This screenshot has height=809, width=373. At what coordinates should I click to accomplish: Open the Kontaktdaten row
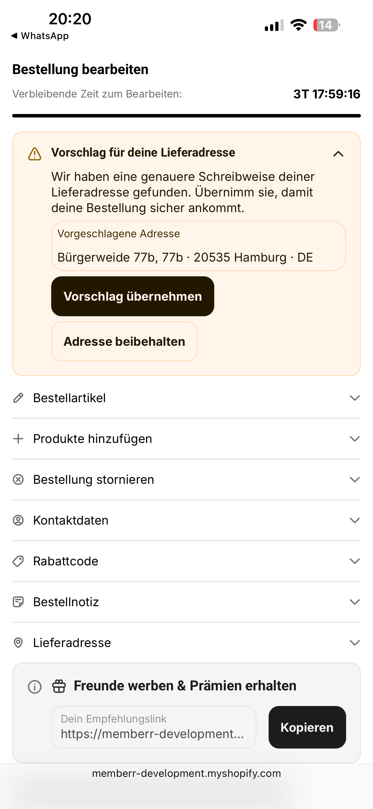pyautogui.click(x=186, y=521)
